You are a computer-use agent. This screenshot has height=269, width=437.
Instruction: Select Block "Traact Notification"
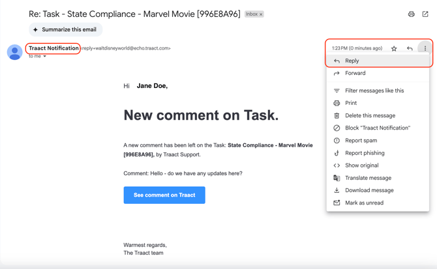tap(378, 128)
